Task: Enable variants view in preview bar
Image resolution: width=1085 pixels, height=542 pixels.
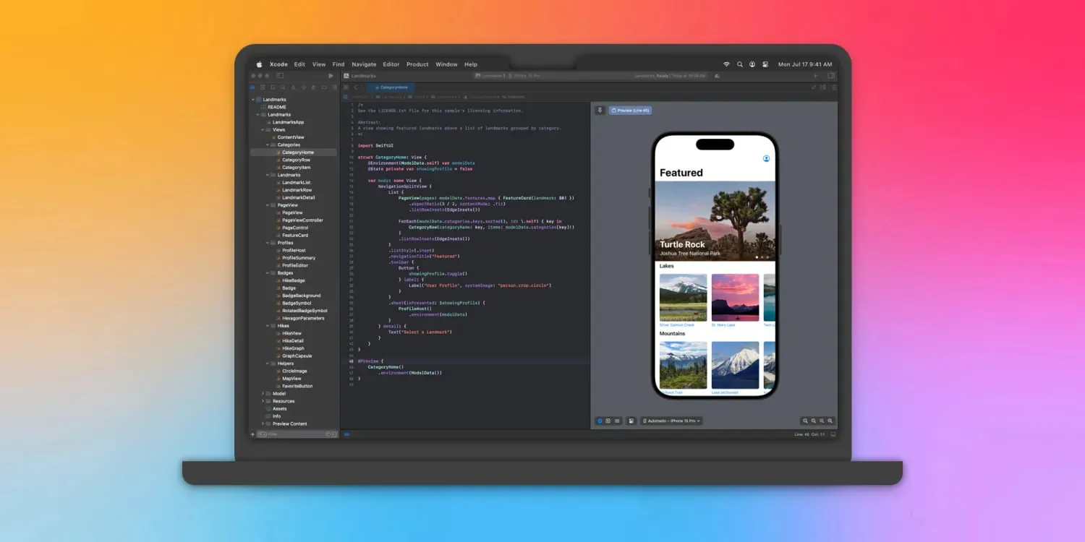Action: coord(617,421)
